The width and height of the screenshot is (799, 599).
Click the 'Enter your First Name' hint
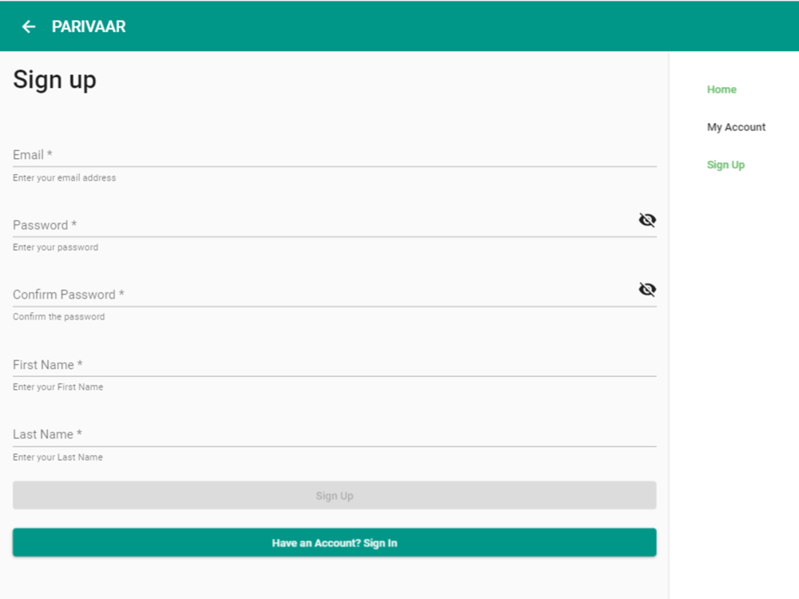(58, 387)
